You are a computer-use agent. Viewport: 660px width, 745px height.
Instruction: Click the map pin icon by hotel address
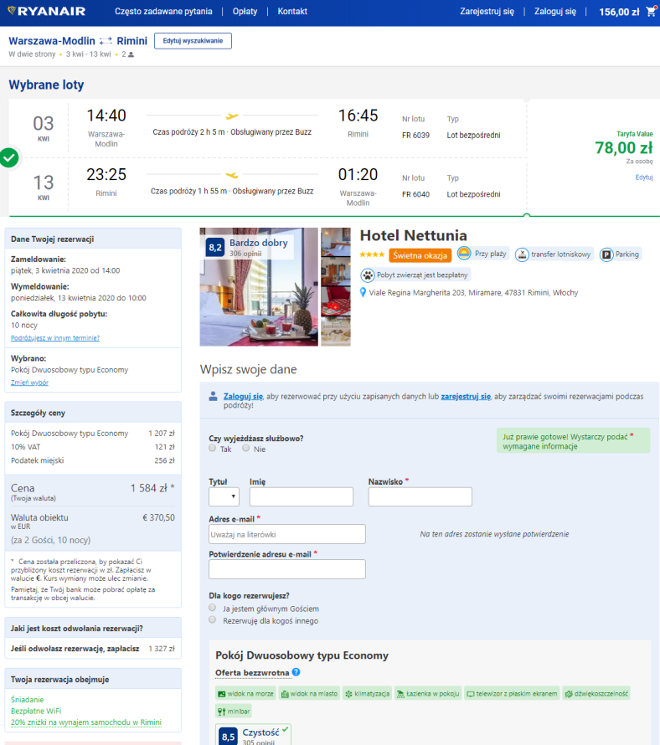click(x=363, y=293)
